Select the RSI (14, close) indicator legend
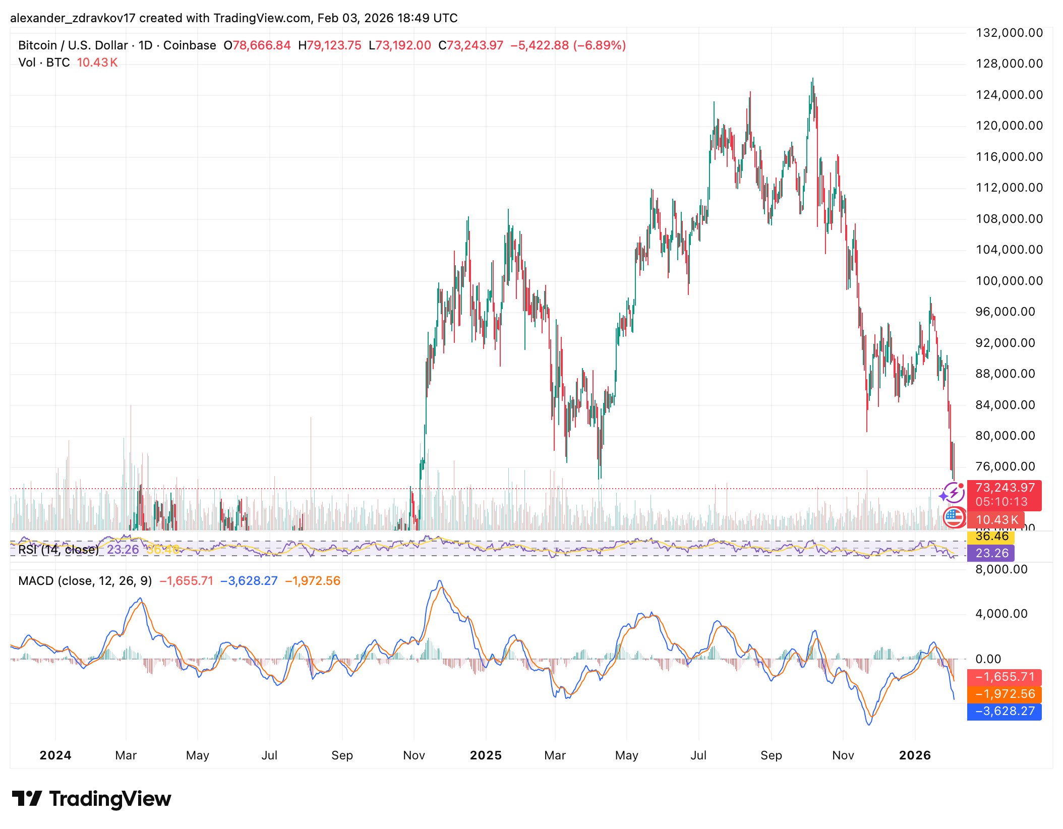Image resolution: width=1063 pixels, height=829 pixels. 58,550
